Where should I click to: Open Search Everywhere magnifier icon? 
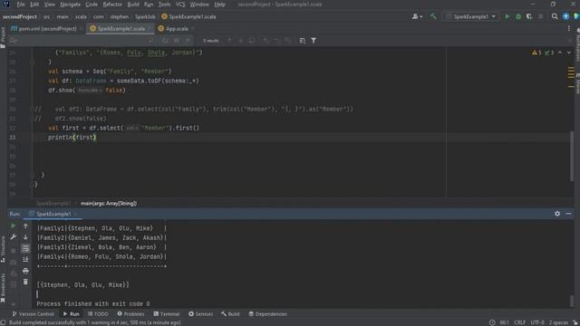555,16
